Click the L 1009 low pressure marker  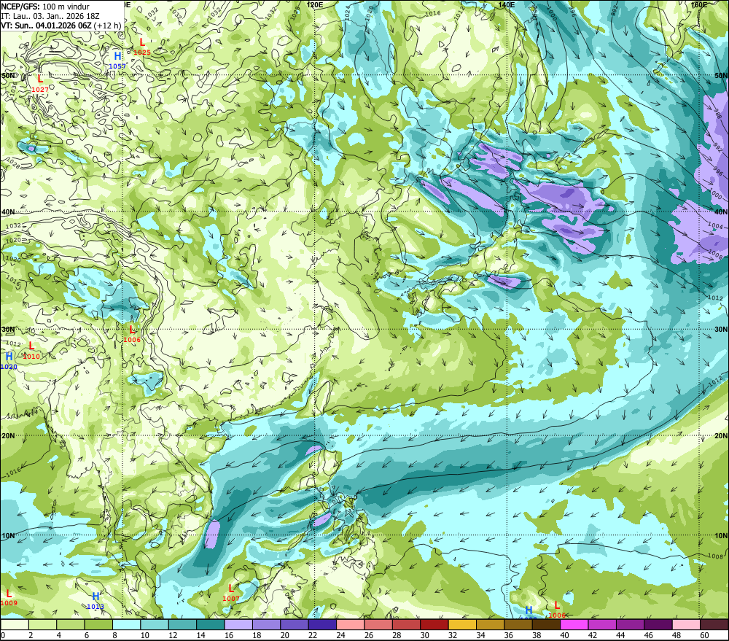click(x=9, y=598)
